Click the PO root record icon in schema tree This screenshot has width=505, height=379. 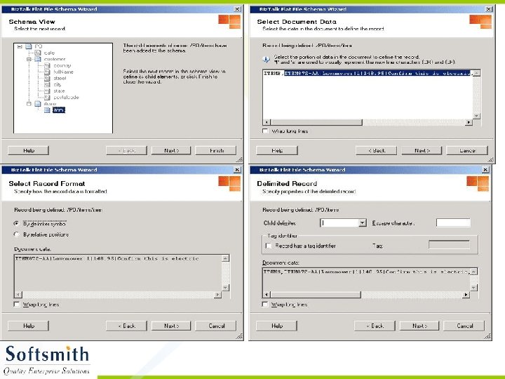(x=29, y=46)
